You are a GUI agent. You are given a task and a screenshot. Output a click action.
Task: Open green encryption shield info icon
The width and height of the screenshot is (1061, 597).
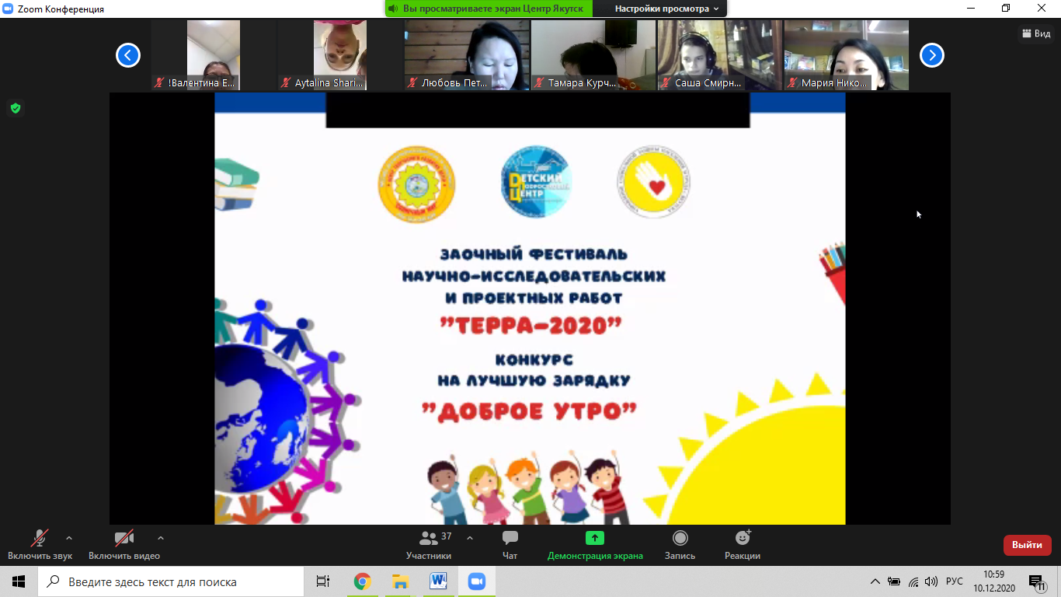coord(16,108)
